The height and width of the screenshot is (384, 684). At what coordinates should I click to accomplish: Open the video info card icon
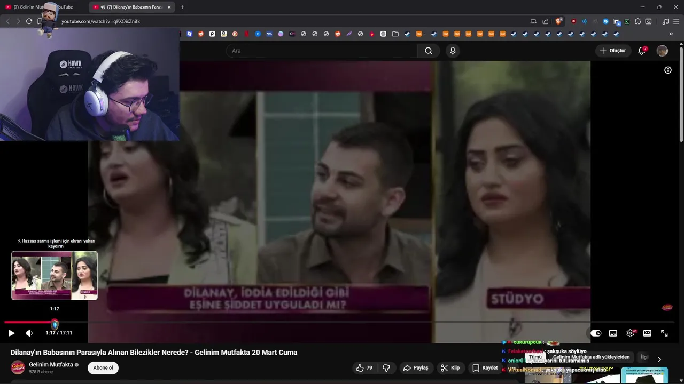(667, 70)
